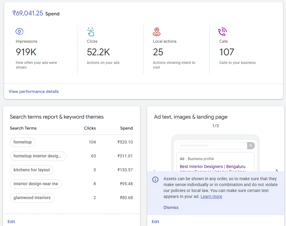Go to next ad preview with right arrow

tap(277, 171)
